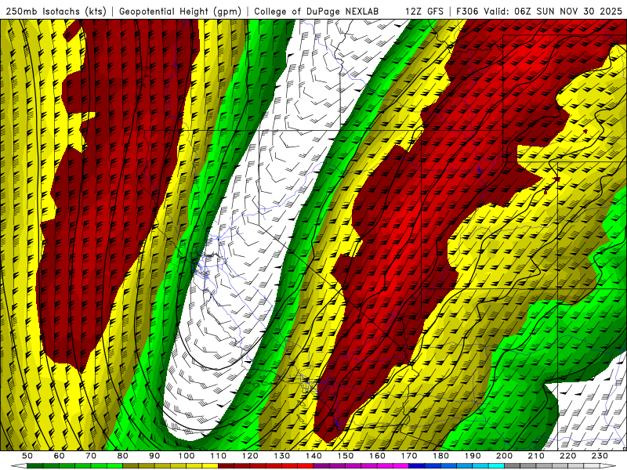Image resolution: width=627 pixels, height=470 pixels.
Task: Click the '12Z GFS' model run label
Action: pyautogui.click(x=424, y=11)
